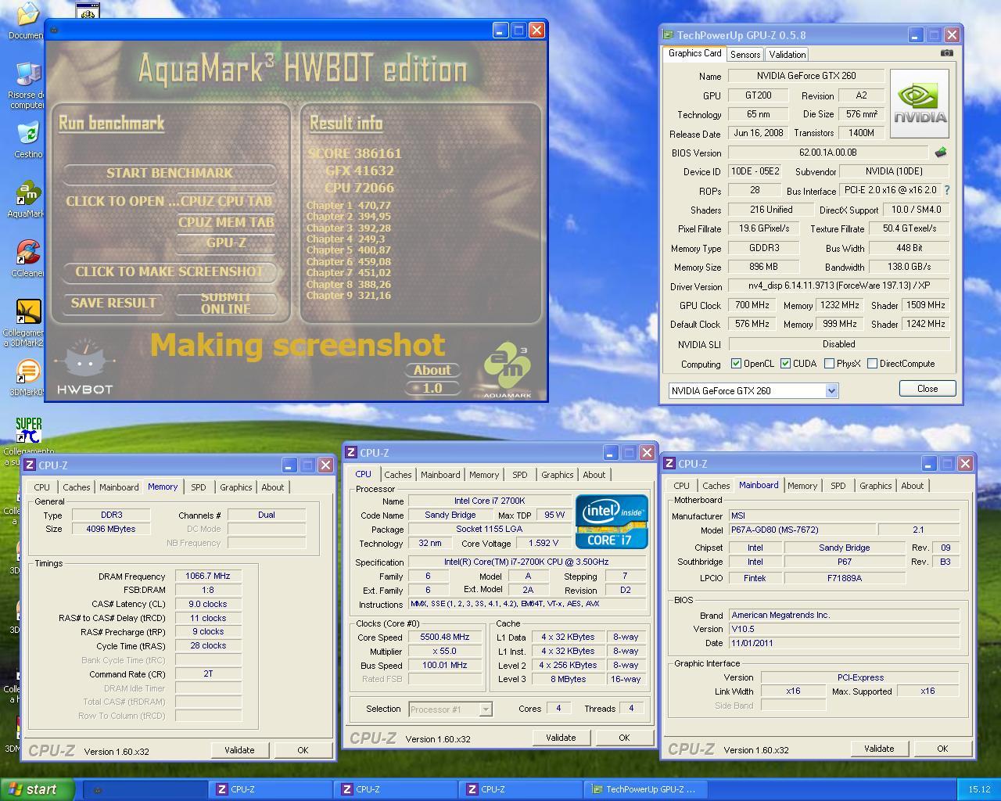Click OK in CPU-Z CPU window
The image size is (1001, 801).
pyautogui.click(x=624, y=738)
